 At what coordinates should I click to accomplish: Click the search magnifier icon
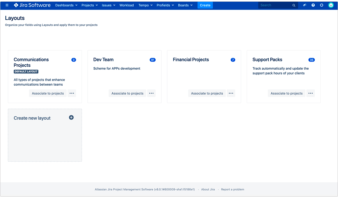tap(294, 5)
